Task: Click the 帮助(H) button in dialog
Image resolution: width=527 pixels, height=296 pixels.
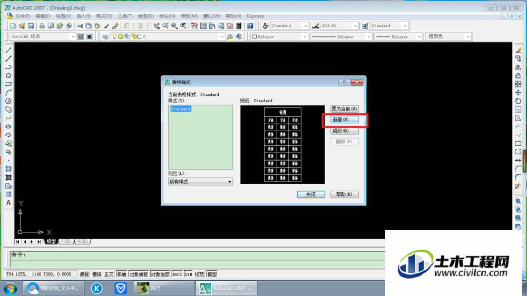Action: point(344,194)
